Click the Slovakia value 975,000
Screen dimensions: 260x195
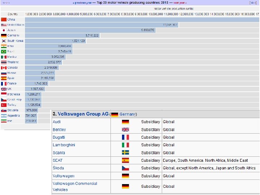tap(32, 110)
